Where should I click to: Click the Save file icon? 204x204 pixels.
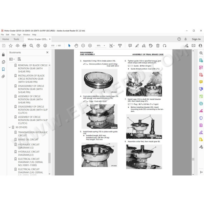coord(4,46)
